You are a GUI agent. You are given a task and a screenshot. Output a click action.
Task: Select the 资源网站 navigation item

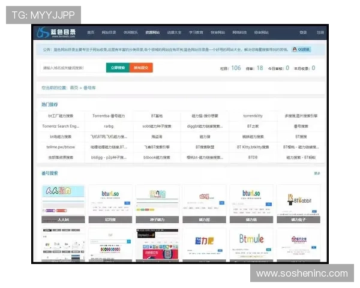click(x=152, y=32)
